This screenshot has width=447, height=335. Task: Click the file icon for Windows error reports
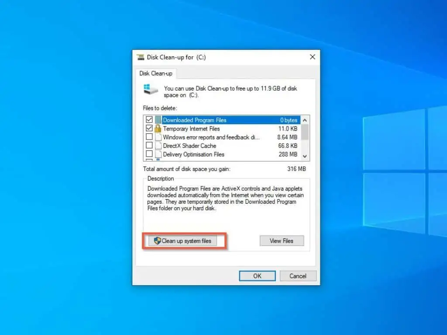[x=158, y=137]
